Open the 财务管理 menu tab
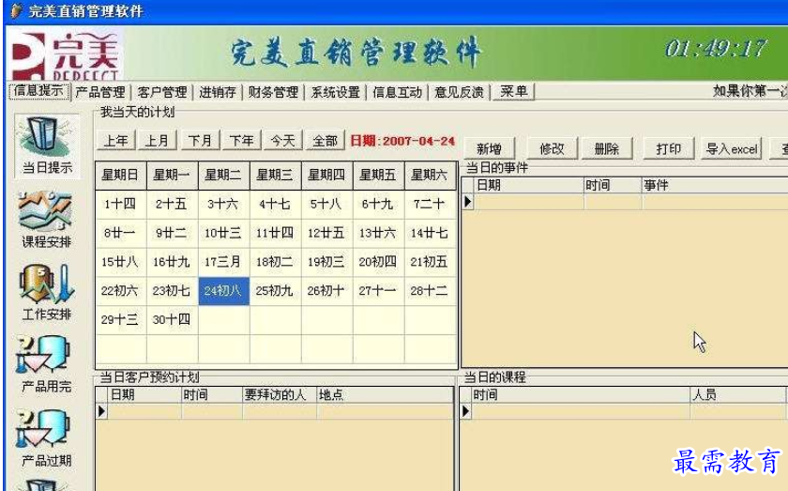The height and width of the screenshot is (491, 788). [x=273, y=92]
